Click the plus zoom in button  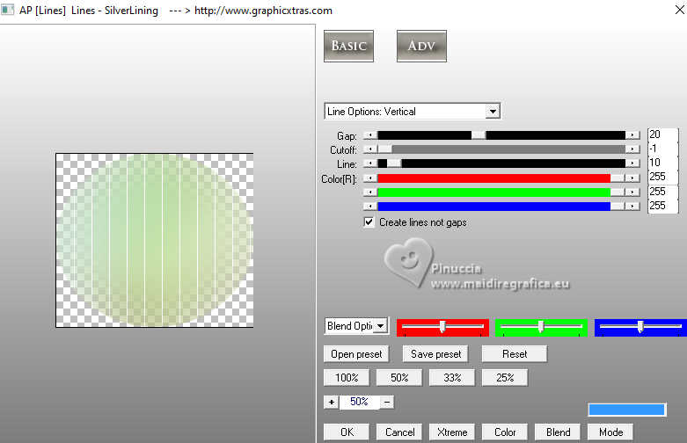tap(332, 402)
